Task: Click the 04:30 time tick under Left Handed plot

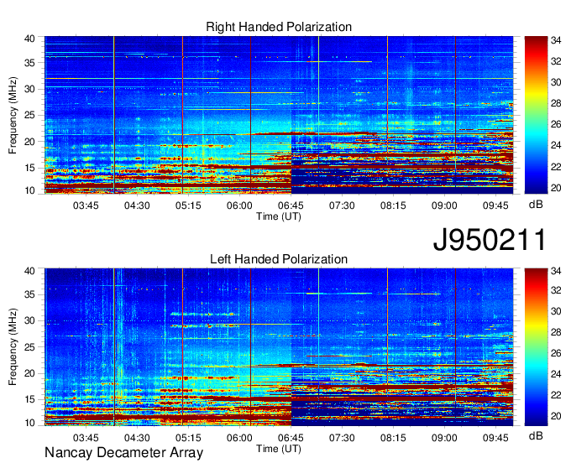Action: click(137, 438)
